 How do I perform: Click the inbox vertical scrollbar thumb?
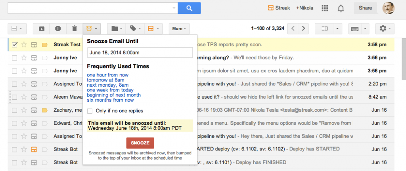tap(404, 58)
